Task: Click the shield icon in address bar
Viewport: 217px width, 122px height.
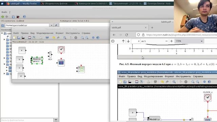Action: [x=138, y=35]
